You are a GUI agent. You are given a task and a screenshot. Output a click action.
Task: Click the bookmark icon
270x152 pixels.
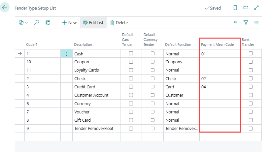coord(235,8)
